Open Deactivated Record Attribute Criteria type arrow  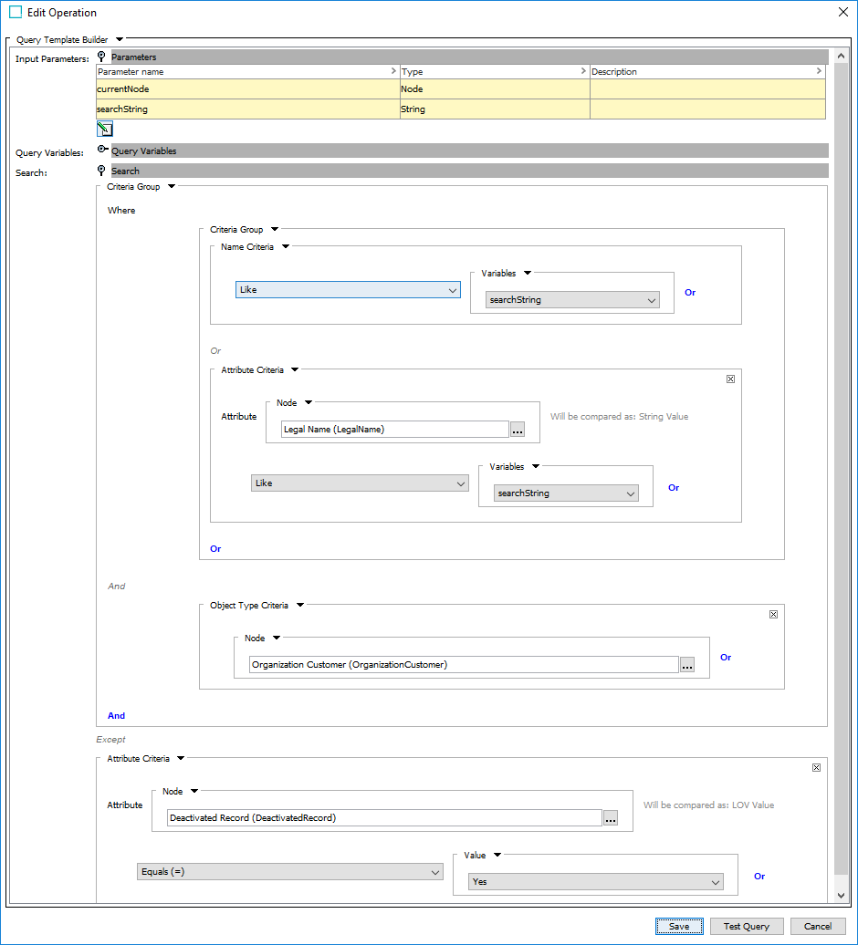click(x=181, y=758)
